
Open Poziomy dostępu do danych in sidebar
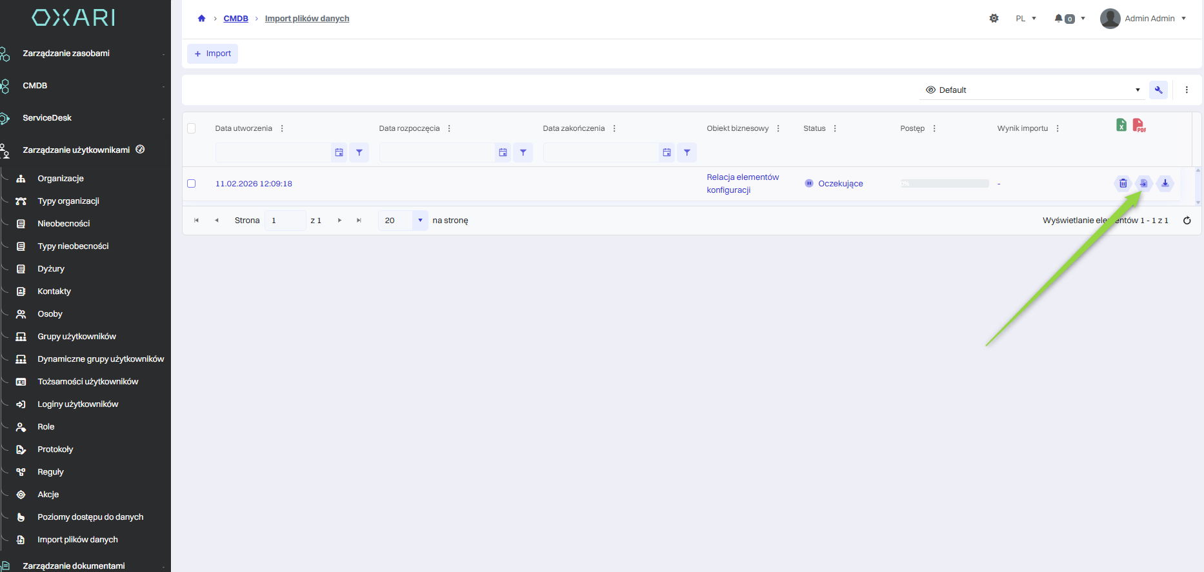pyautogui.click(x=90, y=517)
